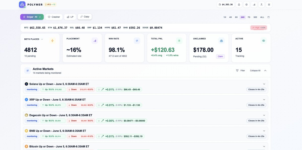Click Solana monitoring status badge

click(32, 90)
